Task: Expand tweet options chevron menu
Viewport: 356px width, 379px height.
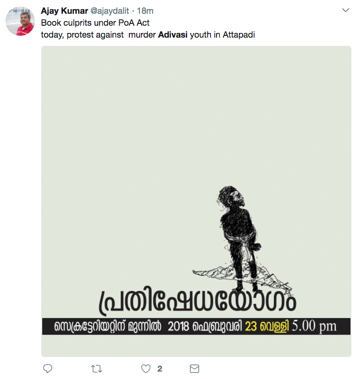Action: (x=345, y=10)
